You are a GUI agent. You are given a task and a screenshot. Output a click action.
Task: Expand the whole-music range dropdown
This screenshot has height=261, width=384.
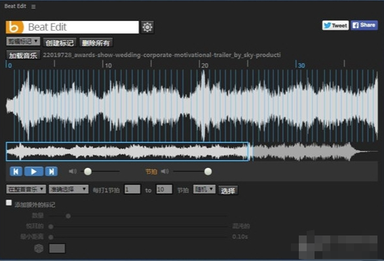(x=26, y=189)
